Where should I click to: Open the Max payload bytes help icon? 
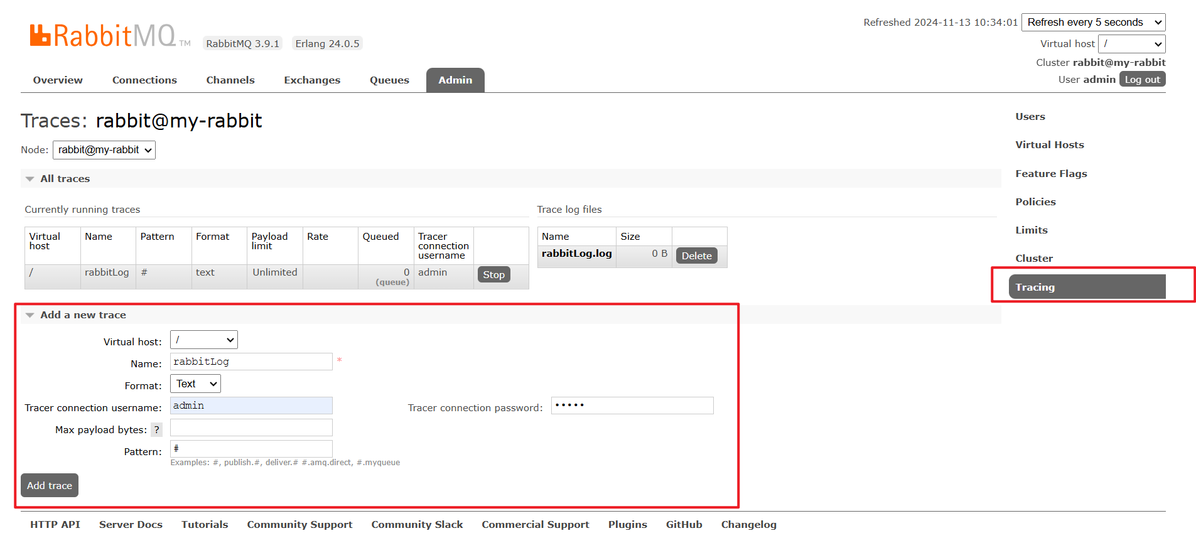coord(157,430)
